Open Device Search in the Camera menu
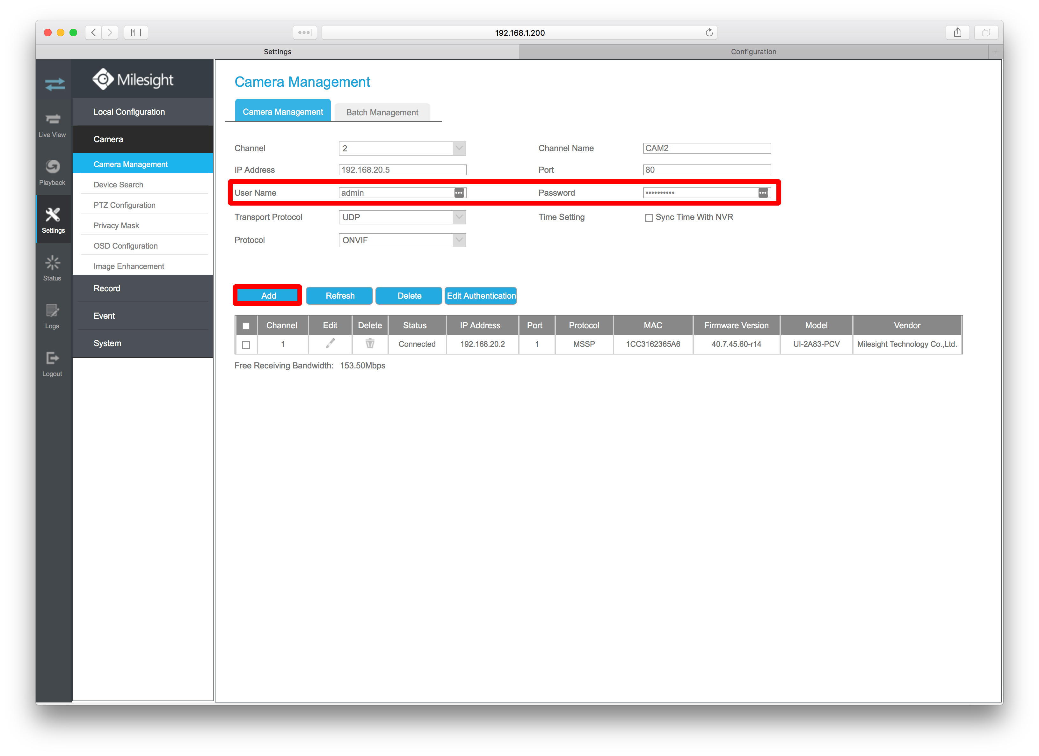Screen dimensions: 1039x756 tap(118, 185)
